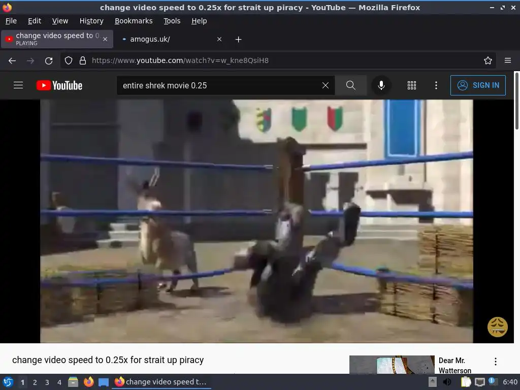Viewport: 520px width, 390px height.
Task: Open the Dear Mr. Watterson title link
Action: click(x=454, y=365)
